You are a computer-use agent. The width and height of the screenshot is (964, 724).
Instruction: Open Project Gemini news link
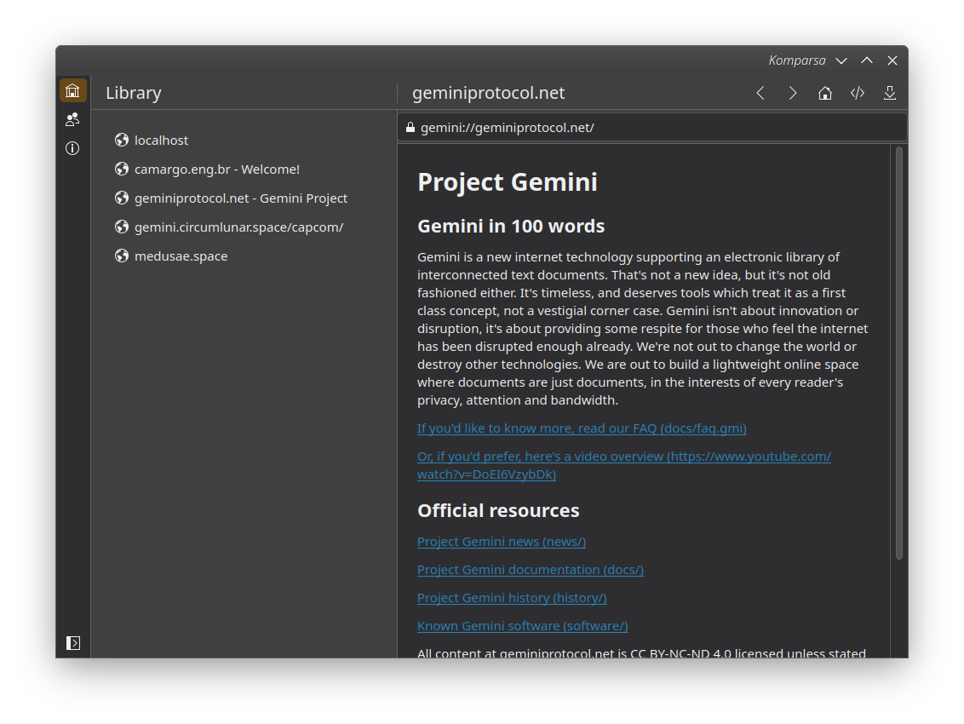501,542
